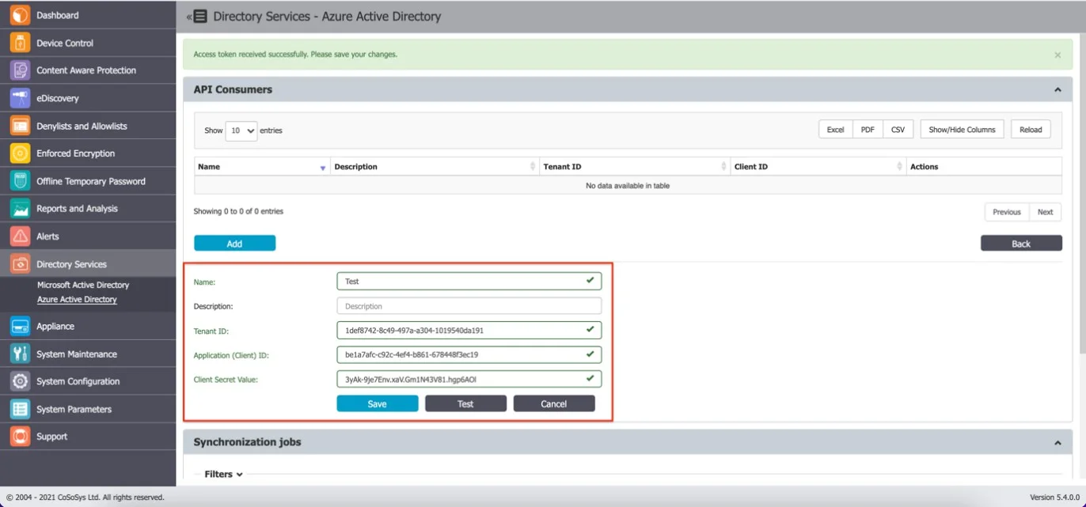Export table to PDF

868,130
